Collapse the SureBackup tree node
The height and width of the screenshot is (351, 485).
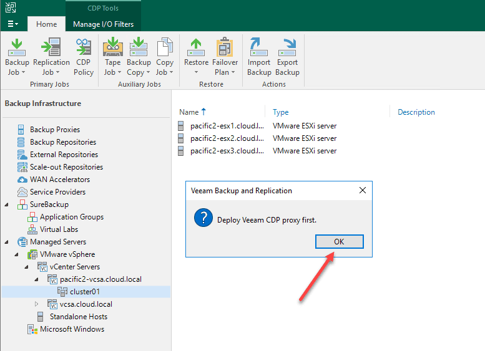tap(7, 204)
